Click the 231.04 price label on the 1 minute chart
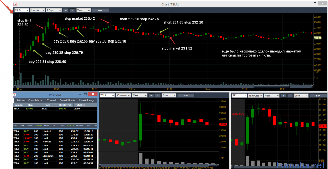The width and height of the screenshot is (328, 169). [x=317, y=38]
